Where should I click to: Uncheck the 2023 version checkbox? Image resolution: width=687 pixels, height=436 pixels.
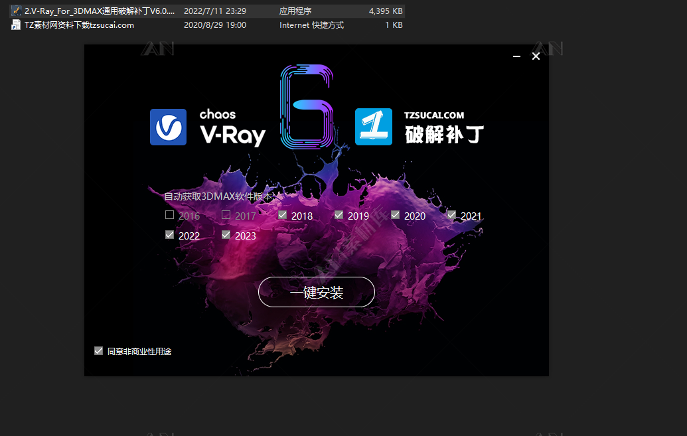(226, 235)
